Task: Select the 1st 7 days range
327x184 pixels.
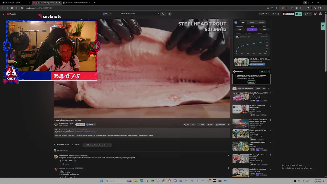Action: click(248, 33)
